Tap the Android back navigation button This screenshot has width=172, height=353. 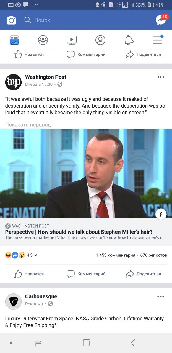[134, 343]
